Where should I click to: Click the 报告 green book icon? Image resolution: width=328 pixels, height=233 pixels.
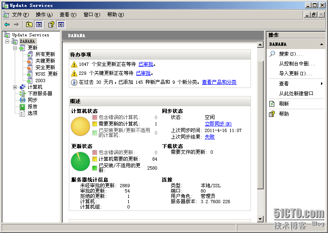point(23,107)
